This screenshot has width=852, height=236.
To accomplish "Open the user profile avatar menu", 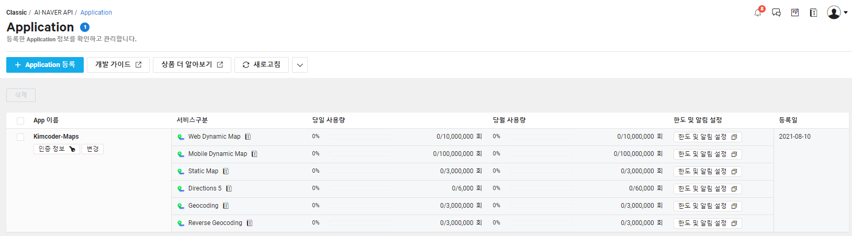I will click(837, 13).
